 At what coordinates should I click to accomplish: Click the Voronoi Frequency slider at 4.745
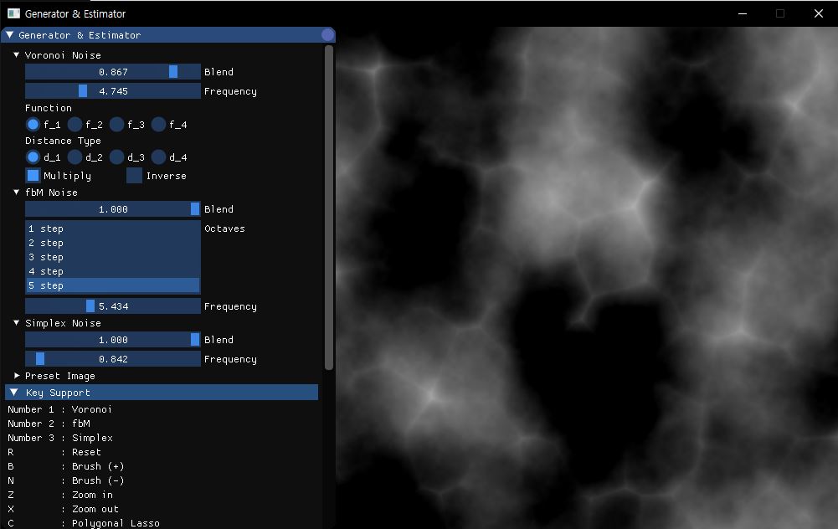pos(113,91)
